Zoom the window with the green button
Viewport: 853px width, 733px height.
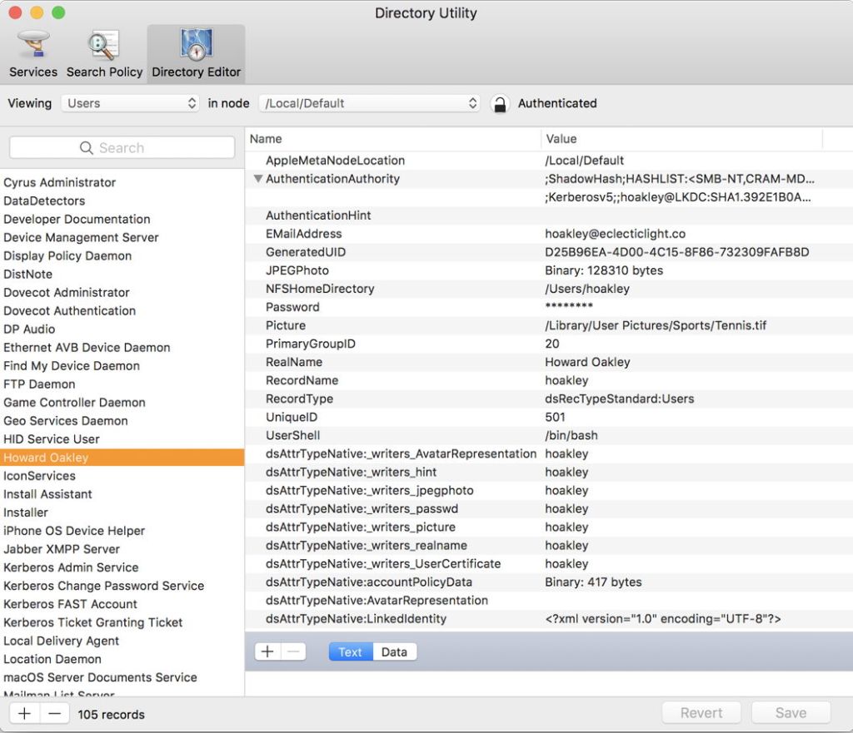coord(58,12)
